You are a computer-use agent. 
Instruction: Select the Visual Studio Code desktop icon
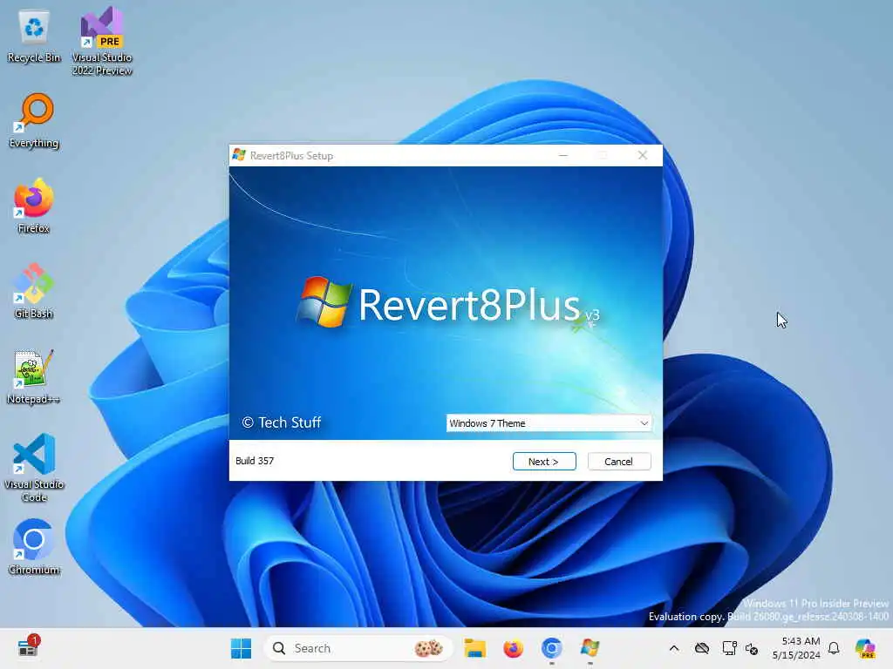[34, 468]
